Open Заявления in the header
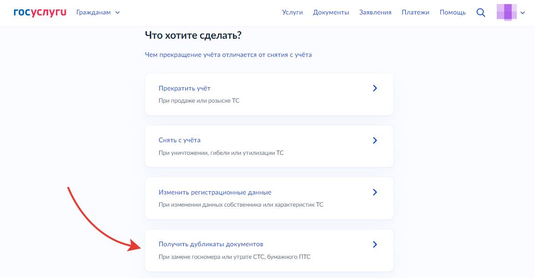Image resolution: width=535 pixels, height=278 pixels. [x=375, y=13]
